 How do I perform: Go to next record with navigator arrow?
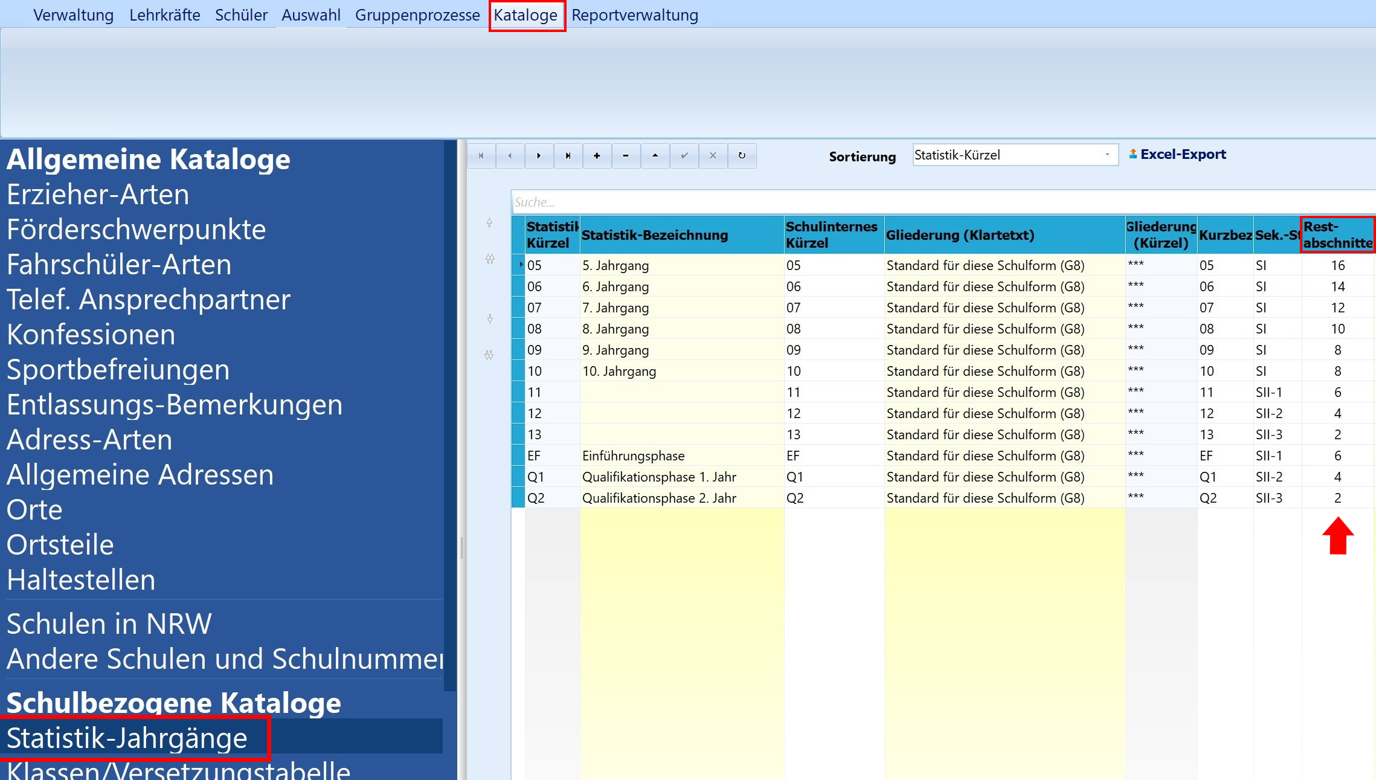(539, 156)
